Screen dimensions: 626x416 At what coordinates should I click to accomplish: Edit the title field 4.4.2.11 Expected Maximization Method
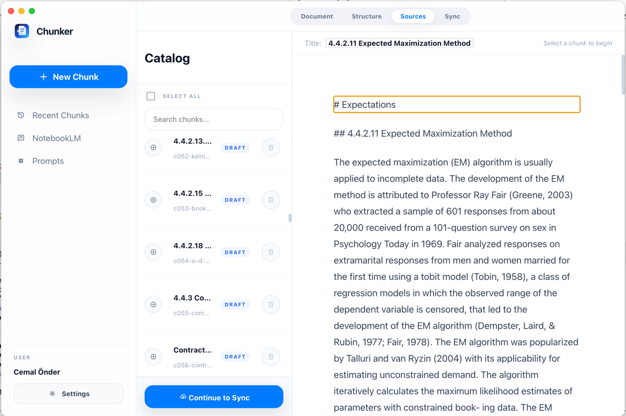[x=399, y=44]
